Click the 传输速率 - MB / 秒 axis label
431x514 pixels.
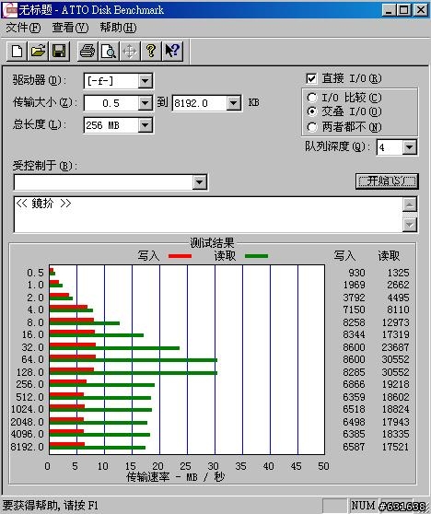[175, 477]
